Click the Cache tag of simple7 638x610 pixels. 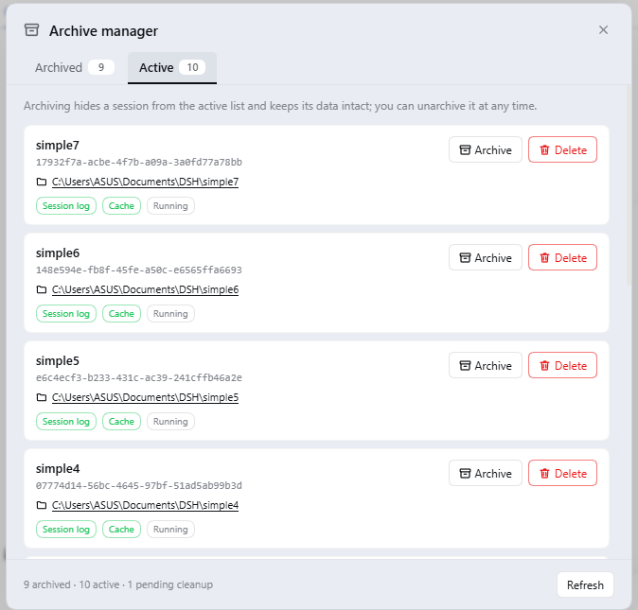point(121,206)
